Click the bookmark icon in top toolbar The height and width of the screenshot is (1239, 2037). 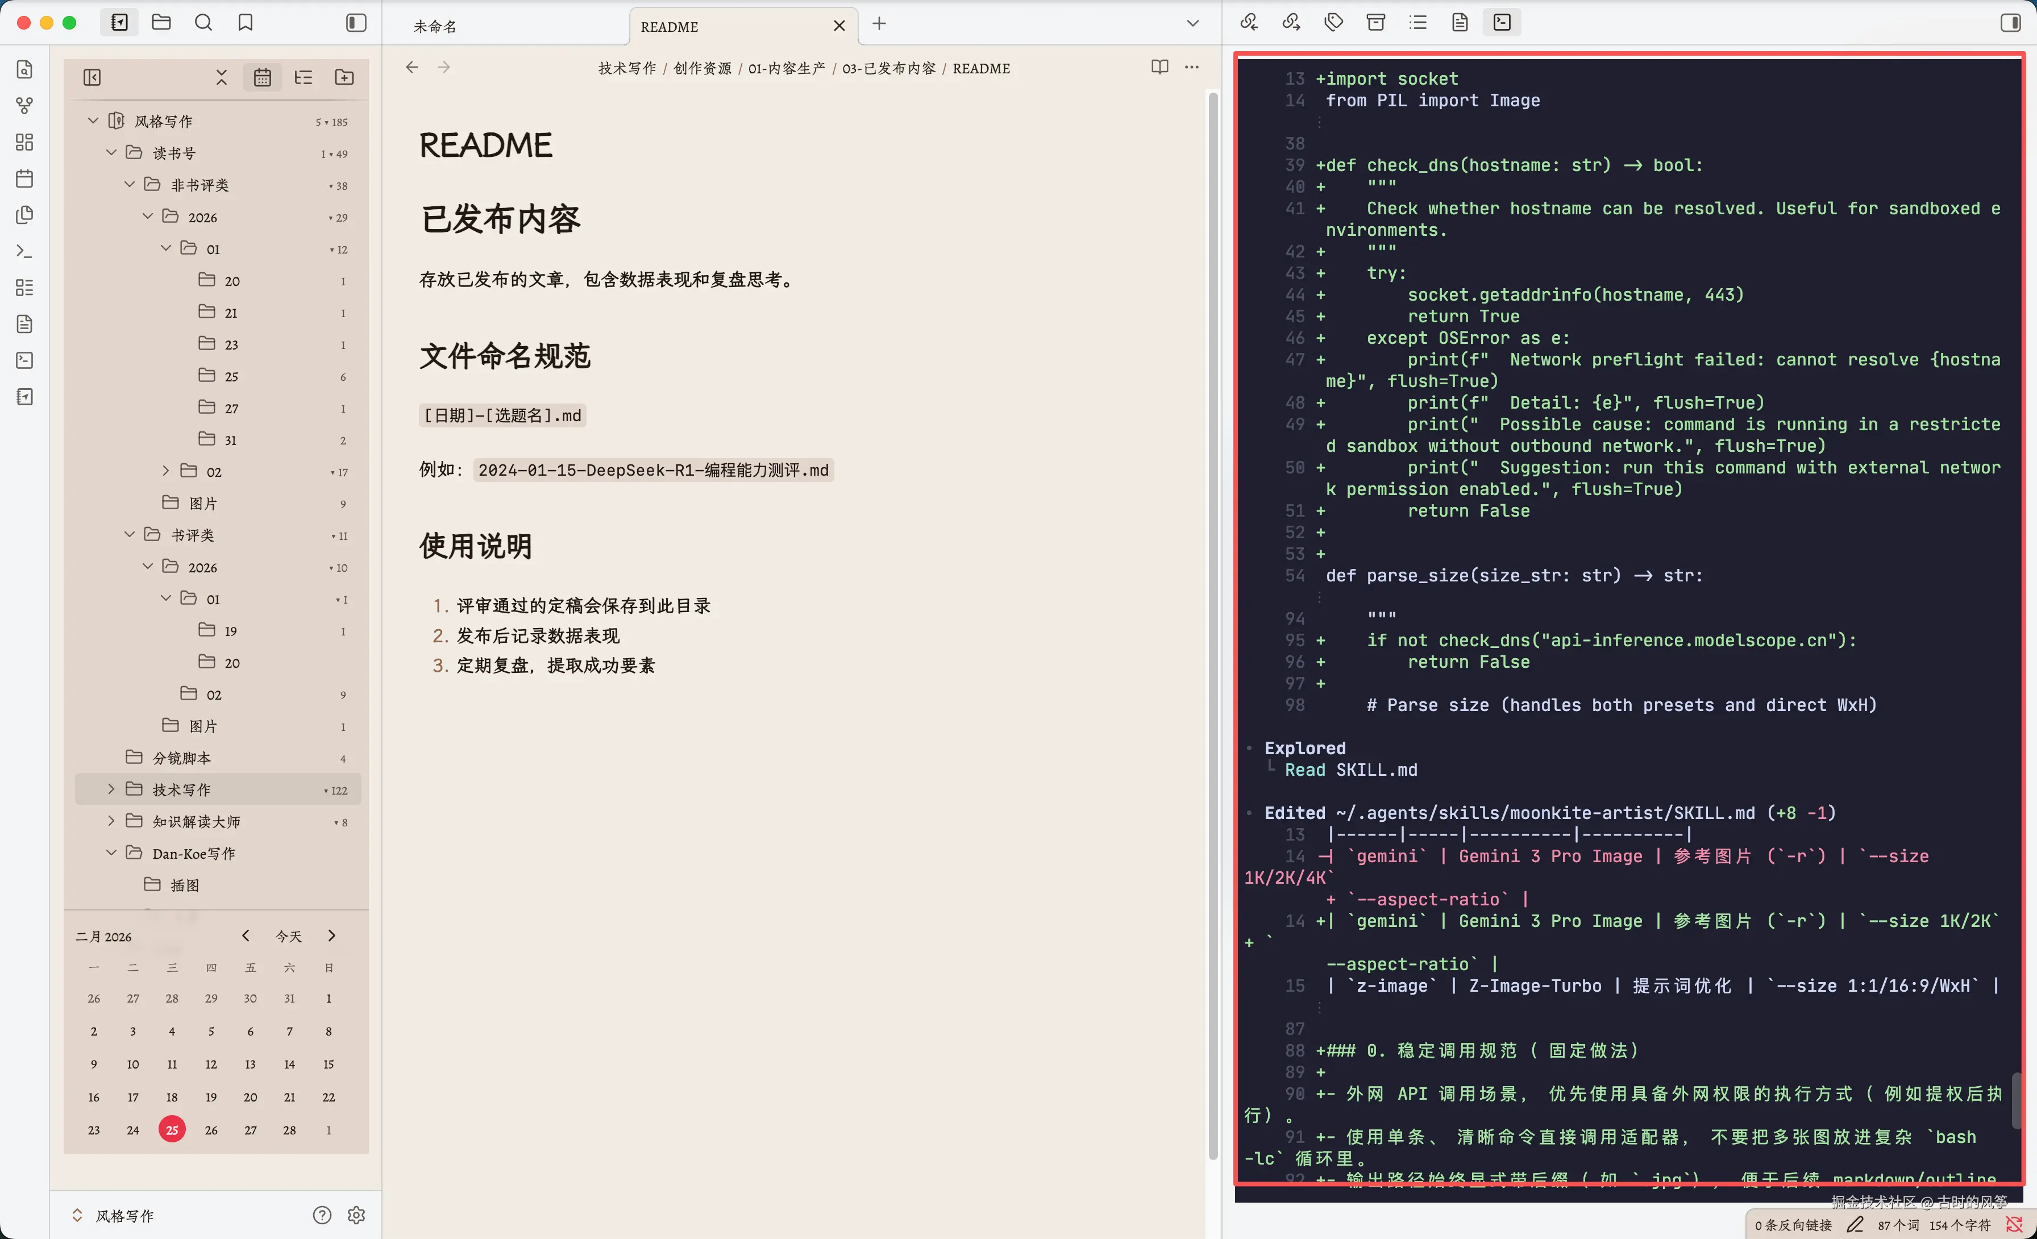coord(246,22)
